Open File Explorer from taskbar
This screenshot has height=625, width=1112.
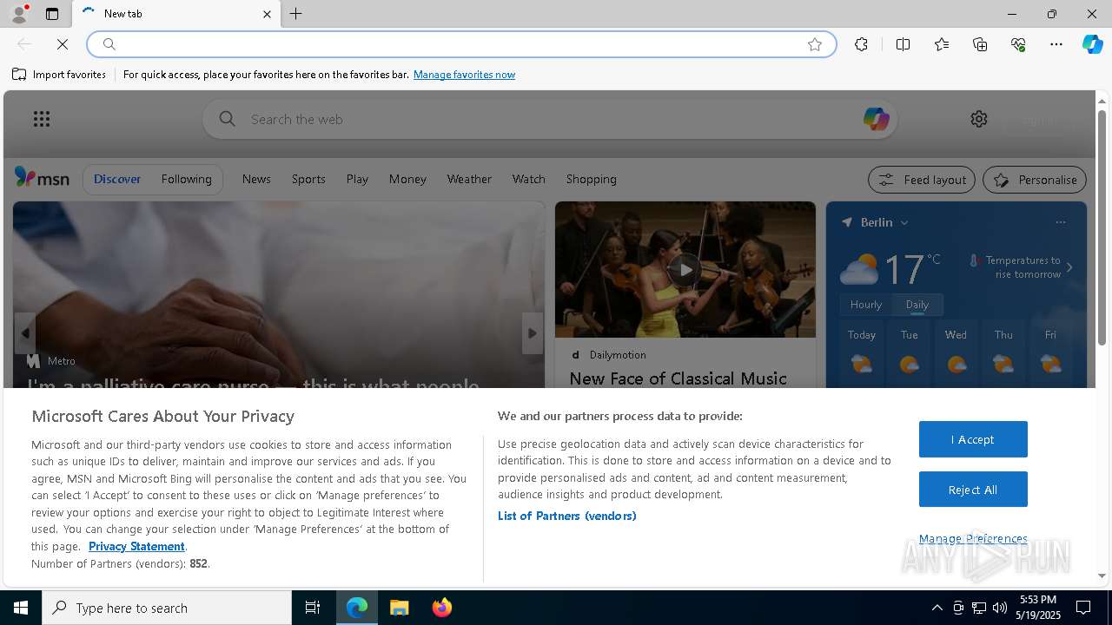[400, 608]
